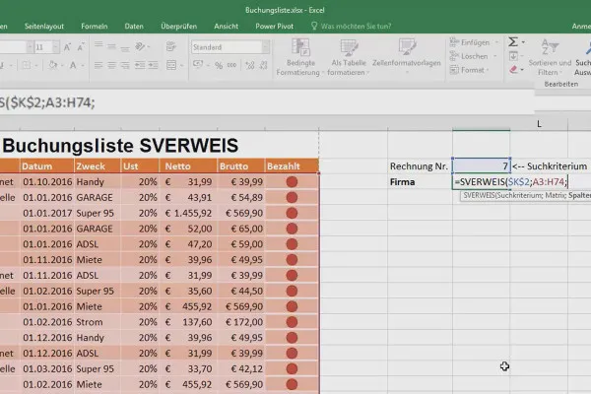The image size is (591, 394).
Task: Open the Ansicht ribbon tab
Action: click(227, 26)
